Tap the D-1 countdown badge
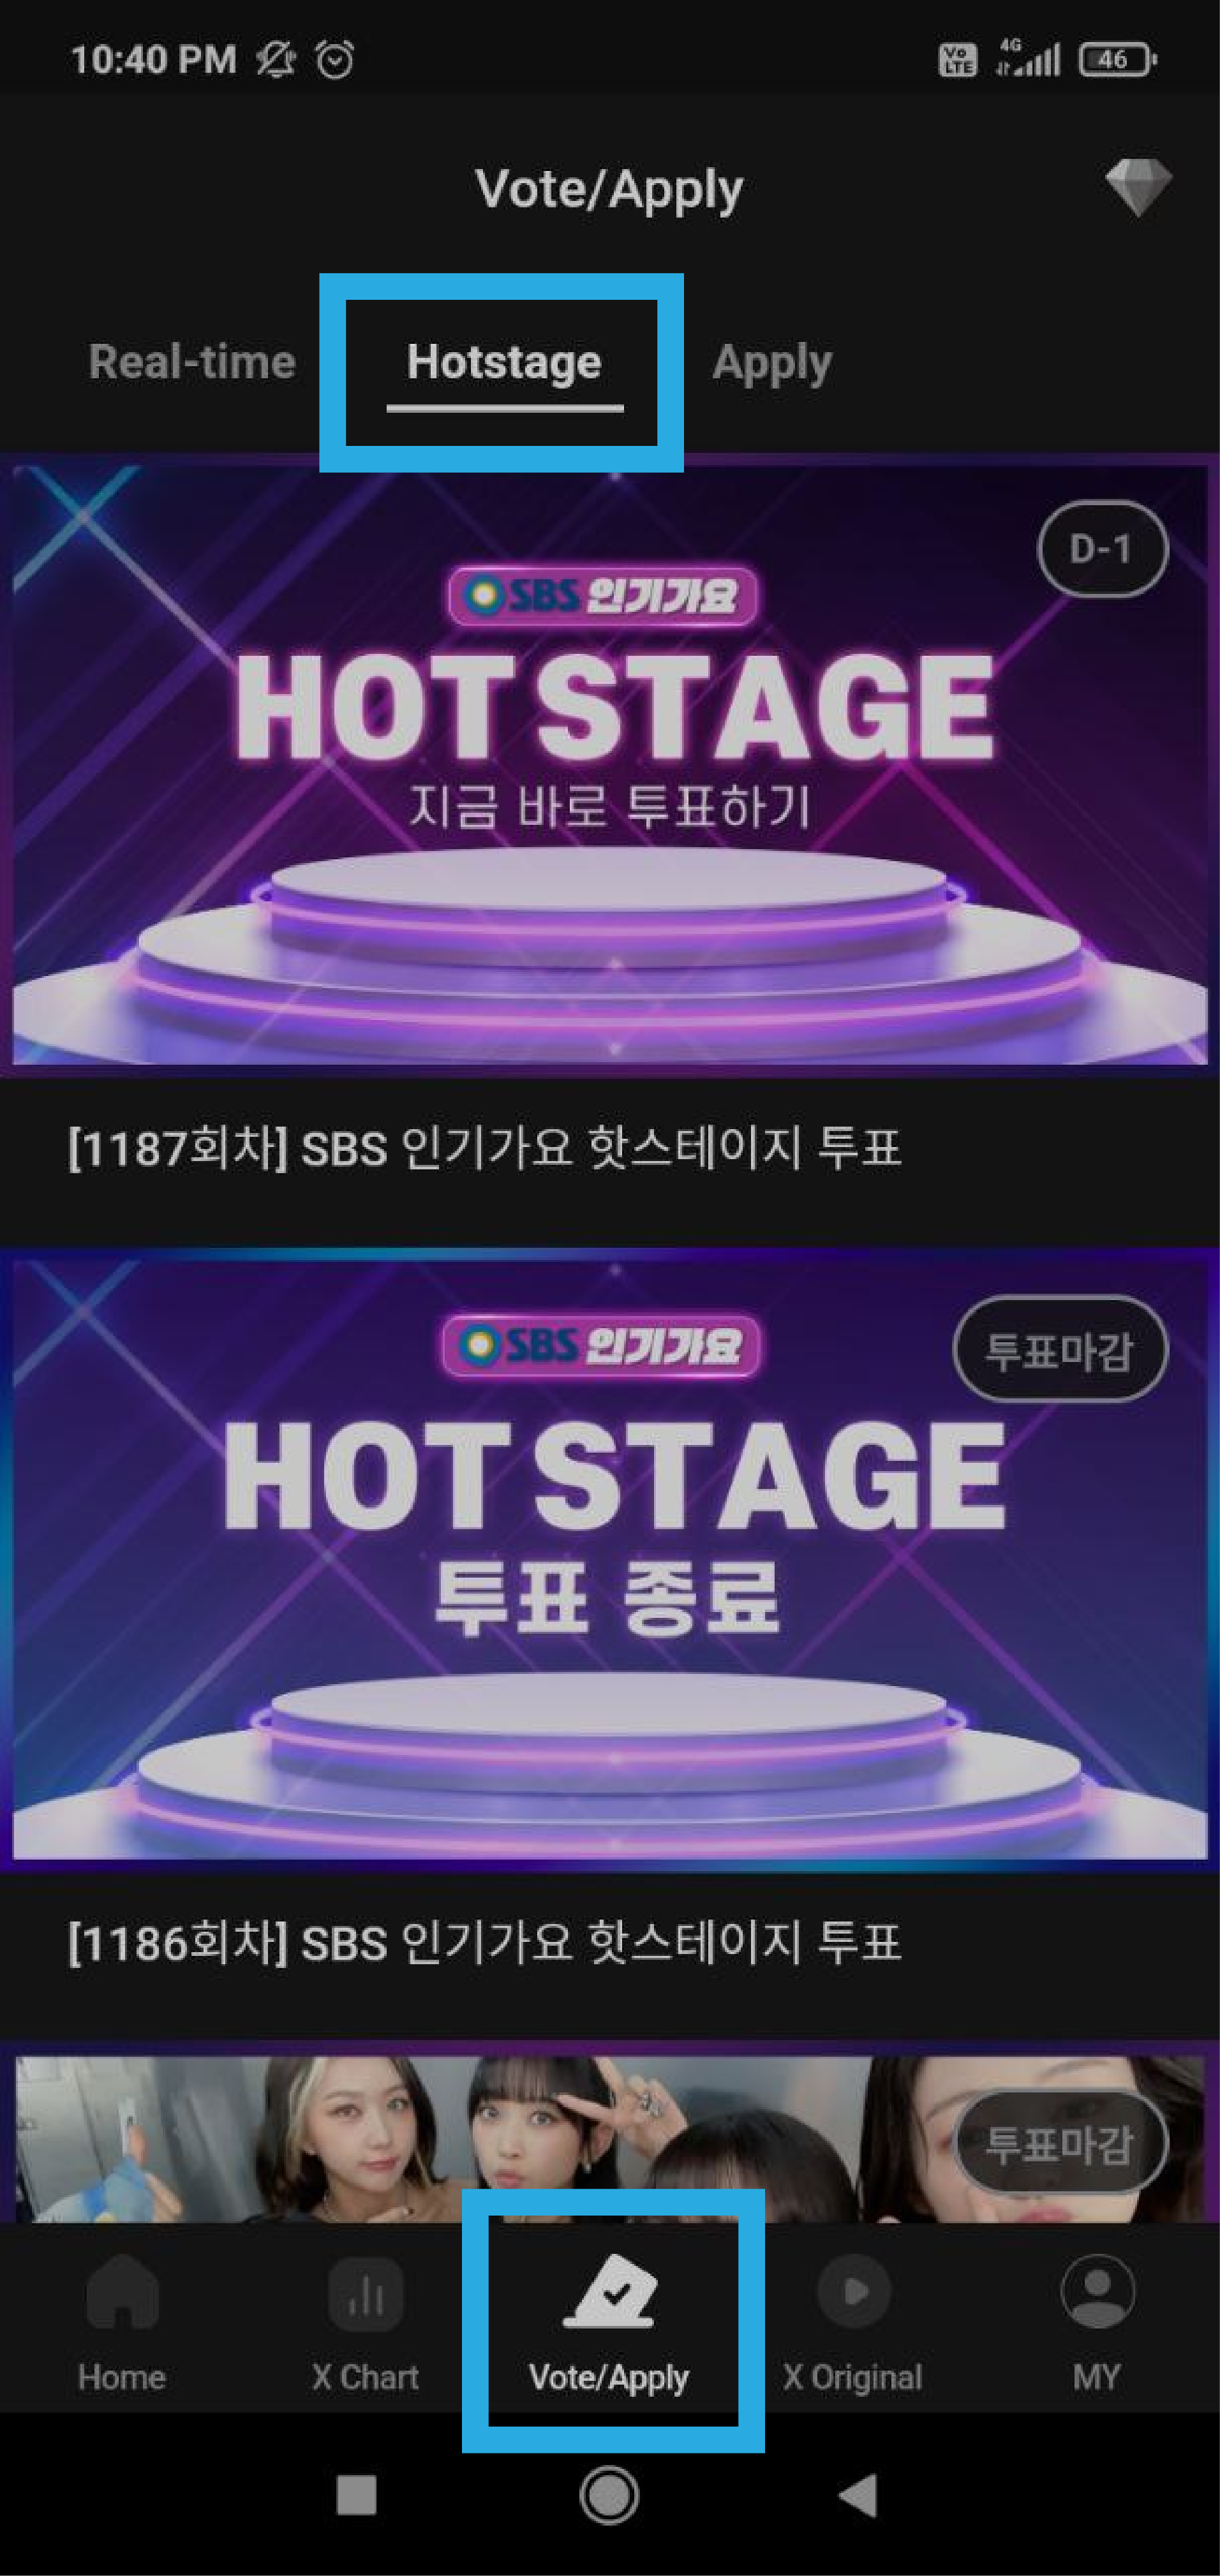1220x2576 pixels. coord(1102,549)
